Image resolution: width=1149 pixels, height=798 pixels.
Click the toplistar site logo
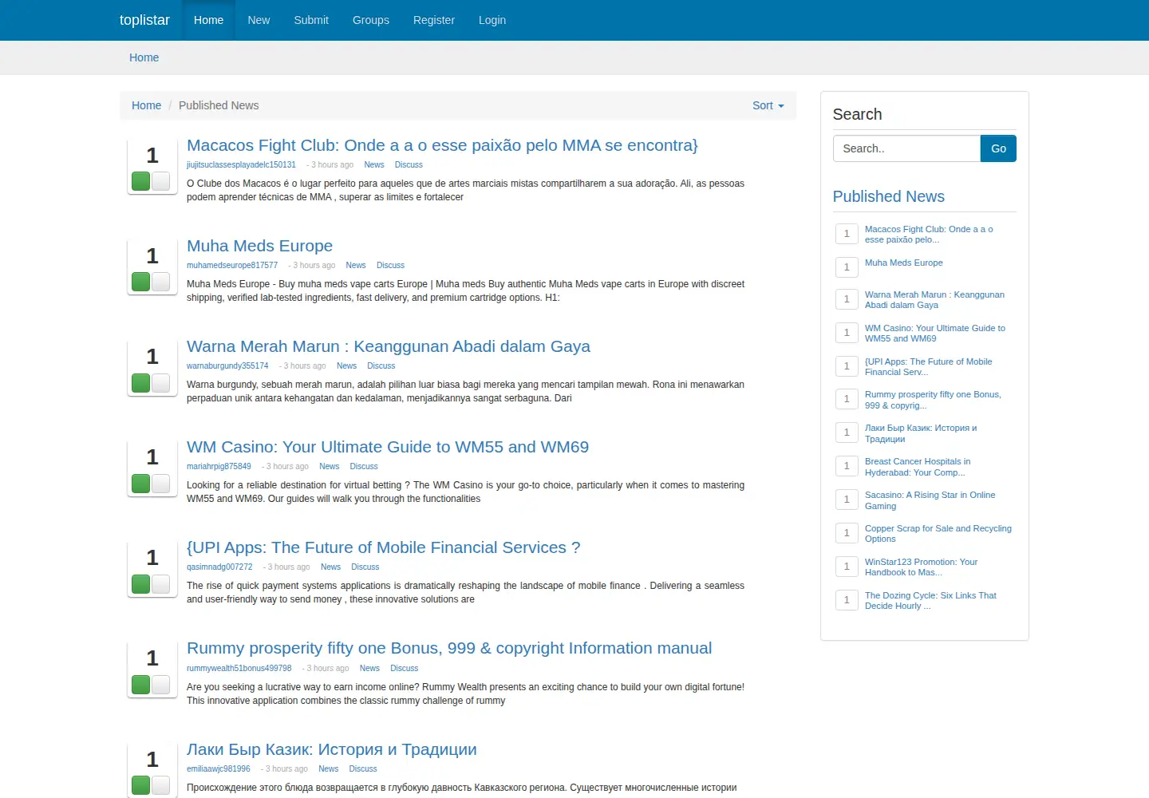pos(144,20)
